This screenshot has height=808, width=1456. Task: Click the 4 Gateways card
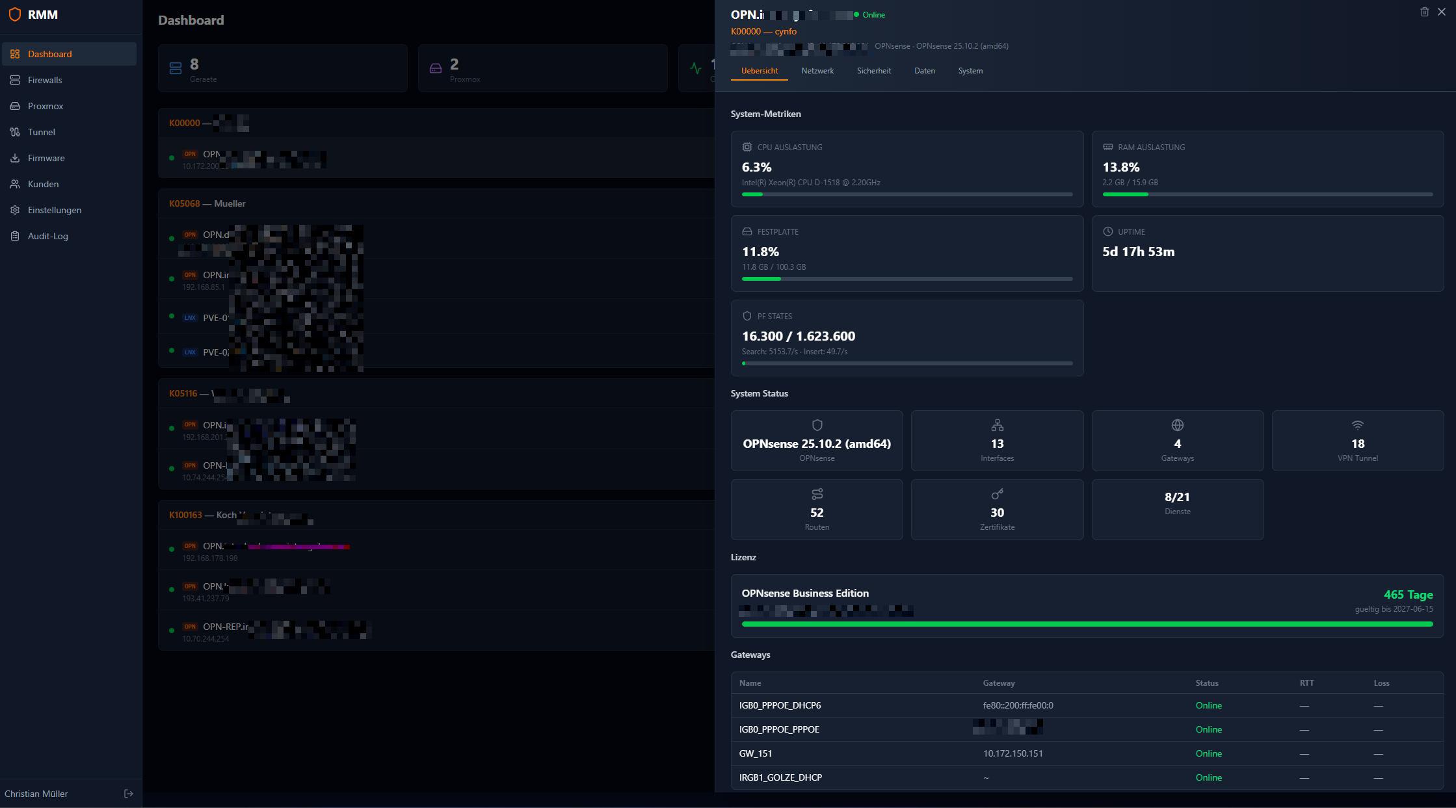pyautogui.click(x=1177, y=441)
